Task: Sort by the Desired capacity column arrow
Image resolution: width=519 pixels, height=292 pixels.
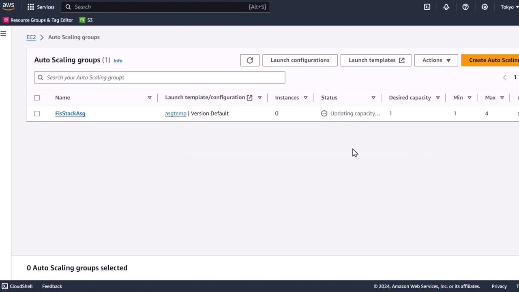Action: pyautogui.click(x=438, y=98)
